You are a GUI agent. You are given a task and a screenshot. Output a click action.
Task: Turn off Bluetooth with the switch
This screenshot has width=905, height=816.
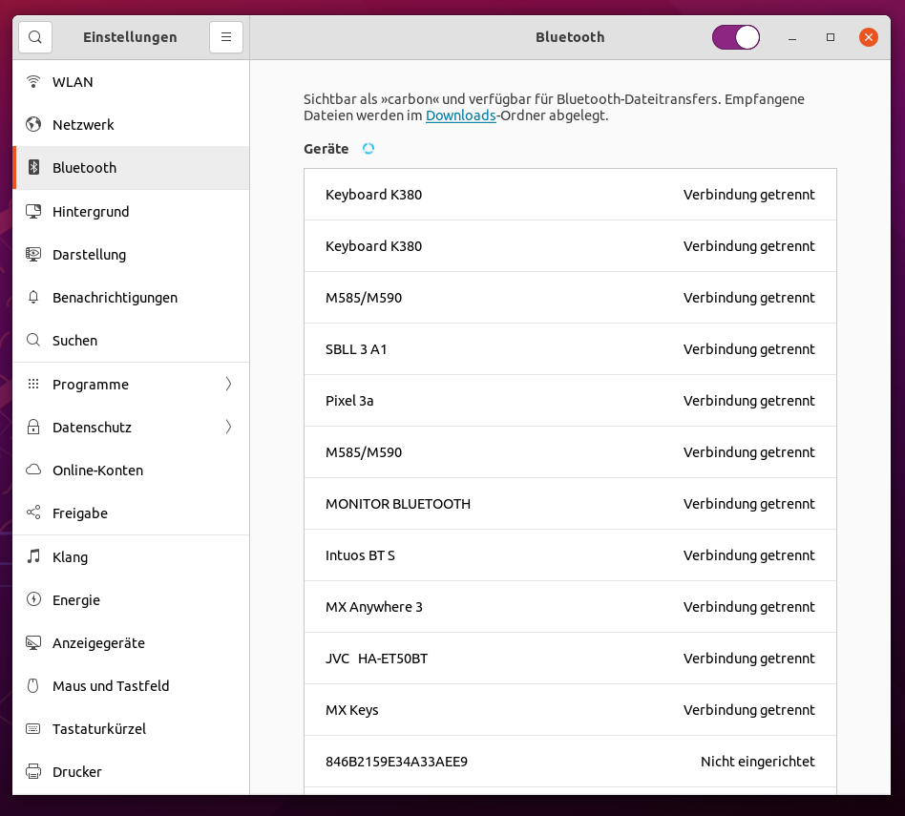click(735, 36)
